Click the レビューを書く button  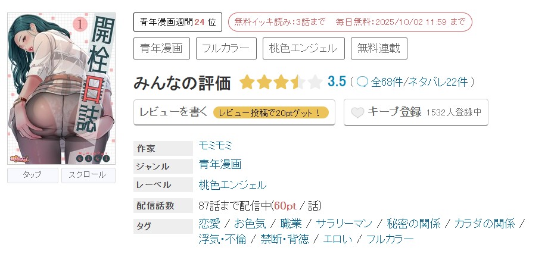234,112
